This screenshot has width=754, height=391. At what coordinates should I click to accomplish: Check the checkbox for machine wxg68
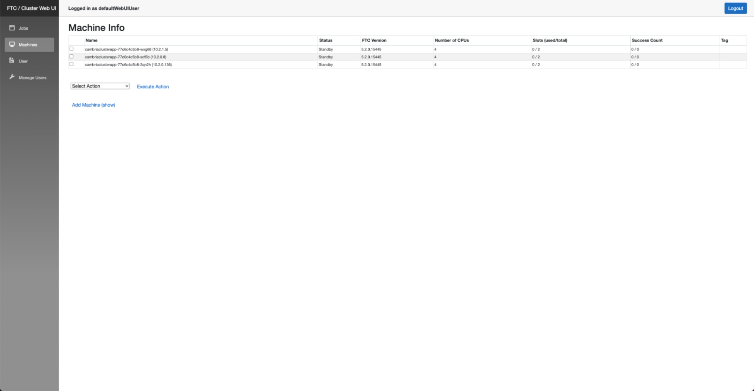(71, 48)
